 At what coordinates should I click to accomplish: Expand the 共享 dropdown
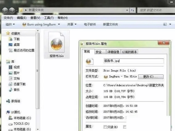(x=72, y=24)
